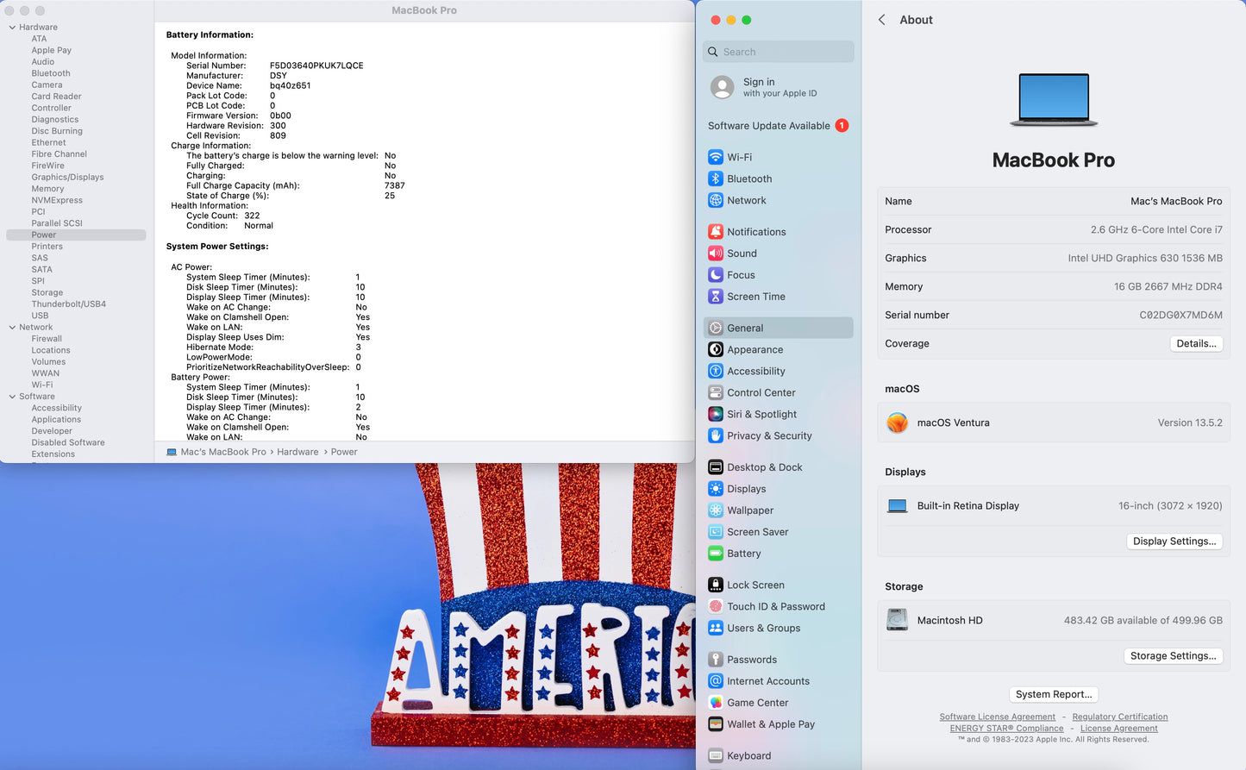Click the Notifications bell icon
This screenshot has width=1246, height=770.
coord(715,232)
